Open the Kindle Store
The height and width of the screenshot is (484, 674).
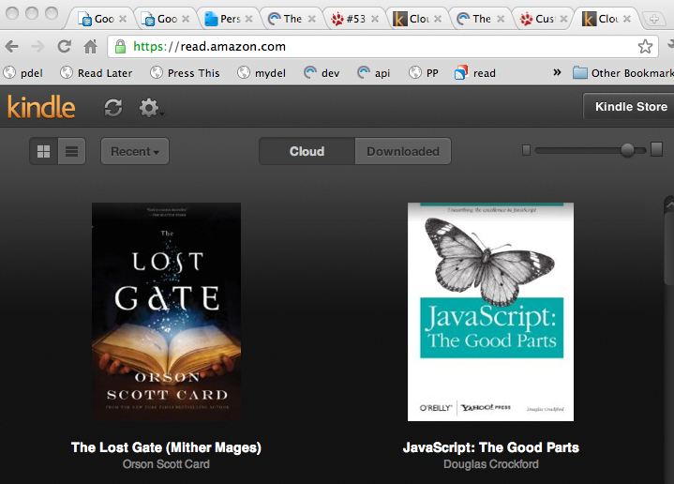(x=630, y=107)
